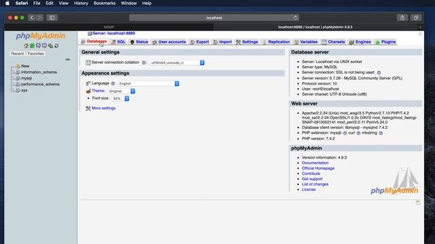435x244 pixels.
Task: Open the Engines tab
Action: click(x=360, y=42)
